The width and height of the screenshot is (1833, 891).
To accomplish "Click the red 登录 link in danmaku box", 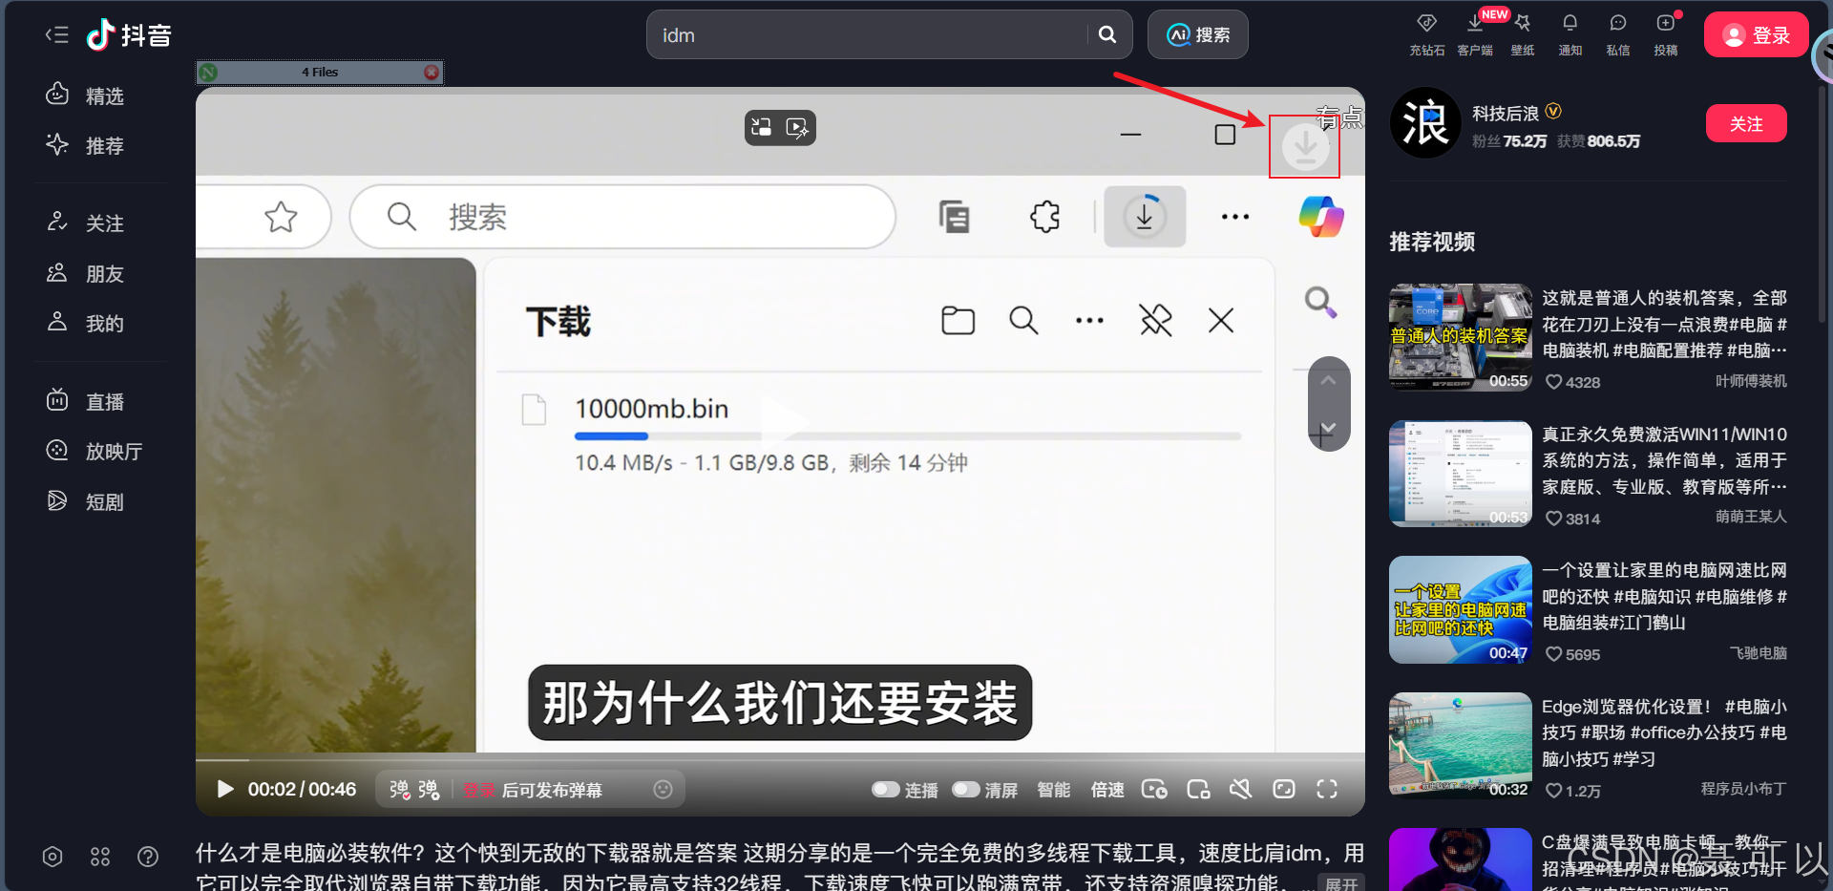I will pyautogui.click(x=479, y=790).
